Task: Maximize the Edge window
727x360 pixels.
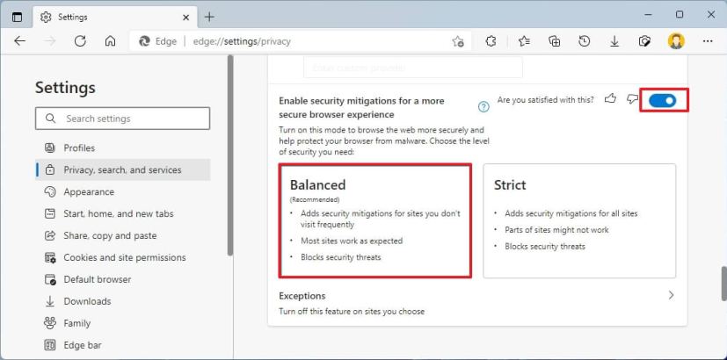Action: pyautogui.click(x=680, y=15)
